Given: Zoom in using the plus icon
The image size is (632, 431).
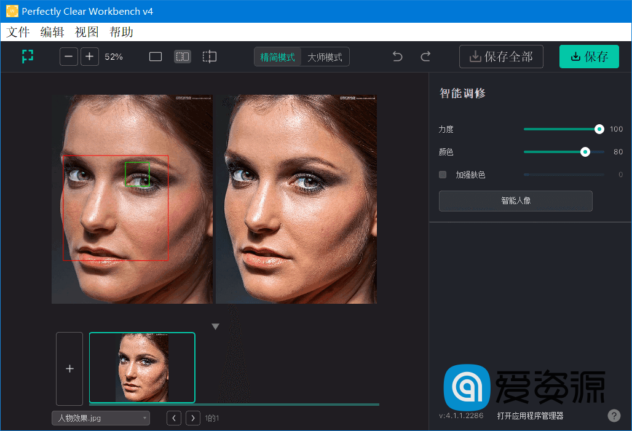Looking at the screenshot, I should click(89, 56).
